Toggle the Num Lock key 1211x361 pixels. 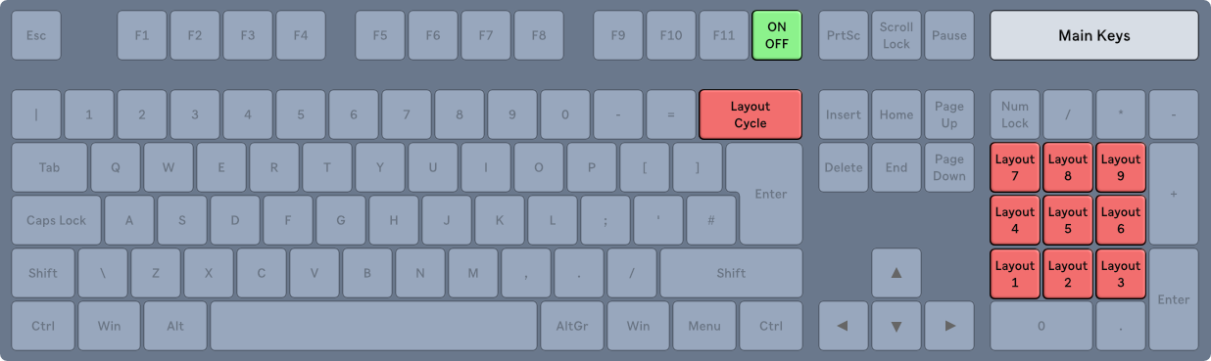1015,114
